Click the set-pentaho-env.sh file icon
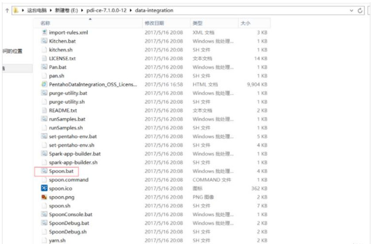The image size is (371, 244). tap(44, 145)
